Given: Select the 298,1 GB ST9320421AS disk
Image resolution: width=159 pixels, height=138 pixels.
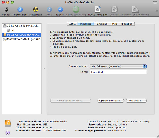Looking at the screenshot, I should 22,26.
